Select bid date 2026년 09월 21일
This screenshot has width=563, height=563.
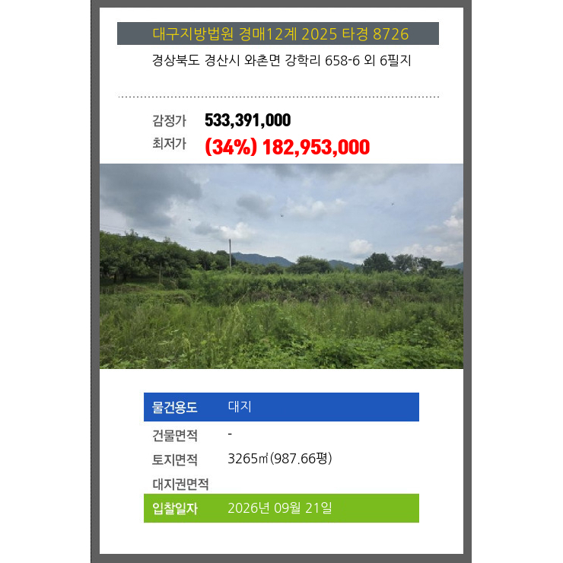click(280, 508)
